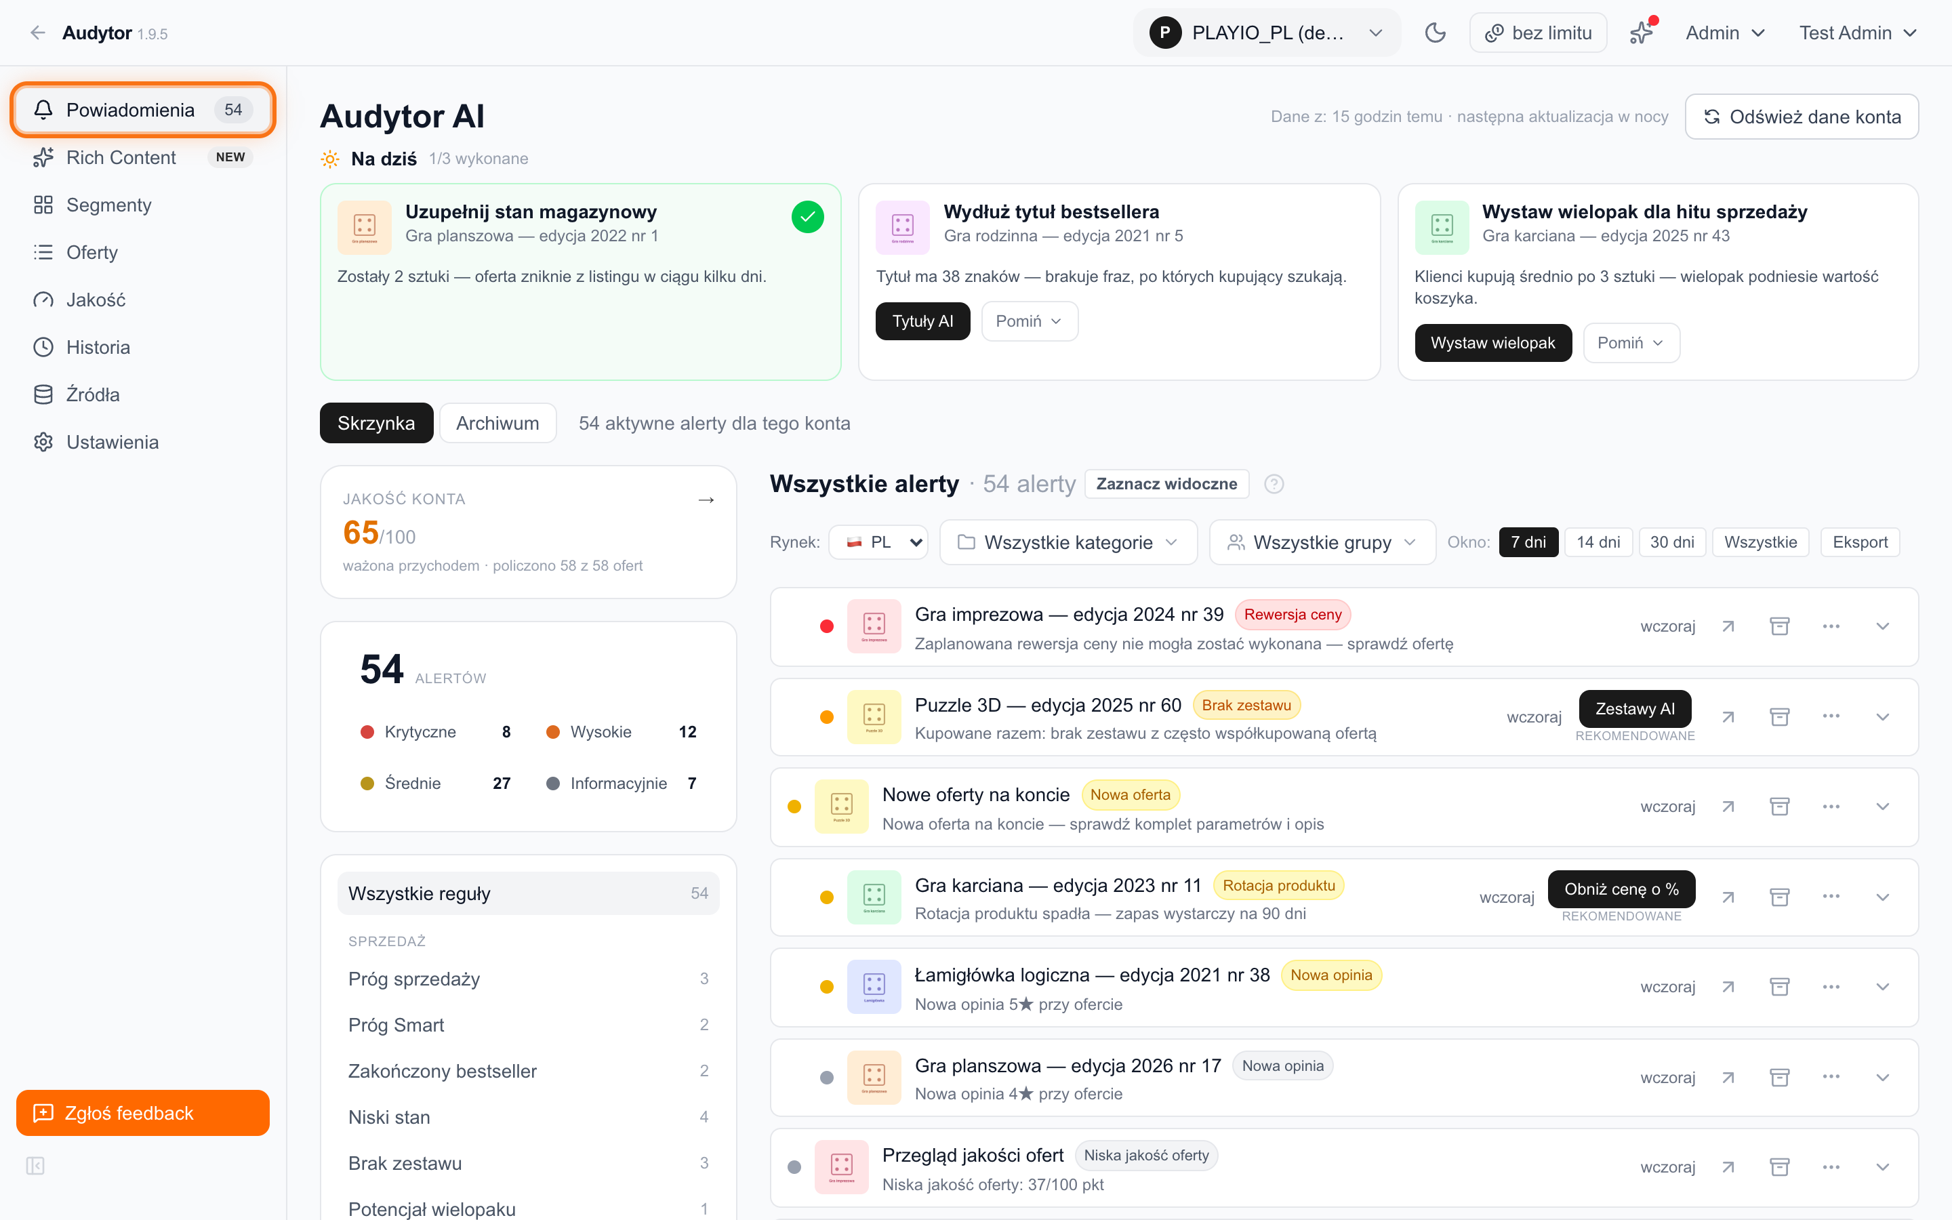Select the Wszystkie window filter
The image size is (1952, 1220).
1760,542
